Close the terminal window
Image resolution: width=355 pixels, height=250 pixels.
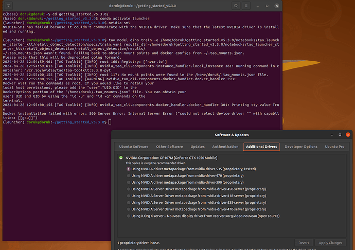[x=277, y=6]
